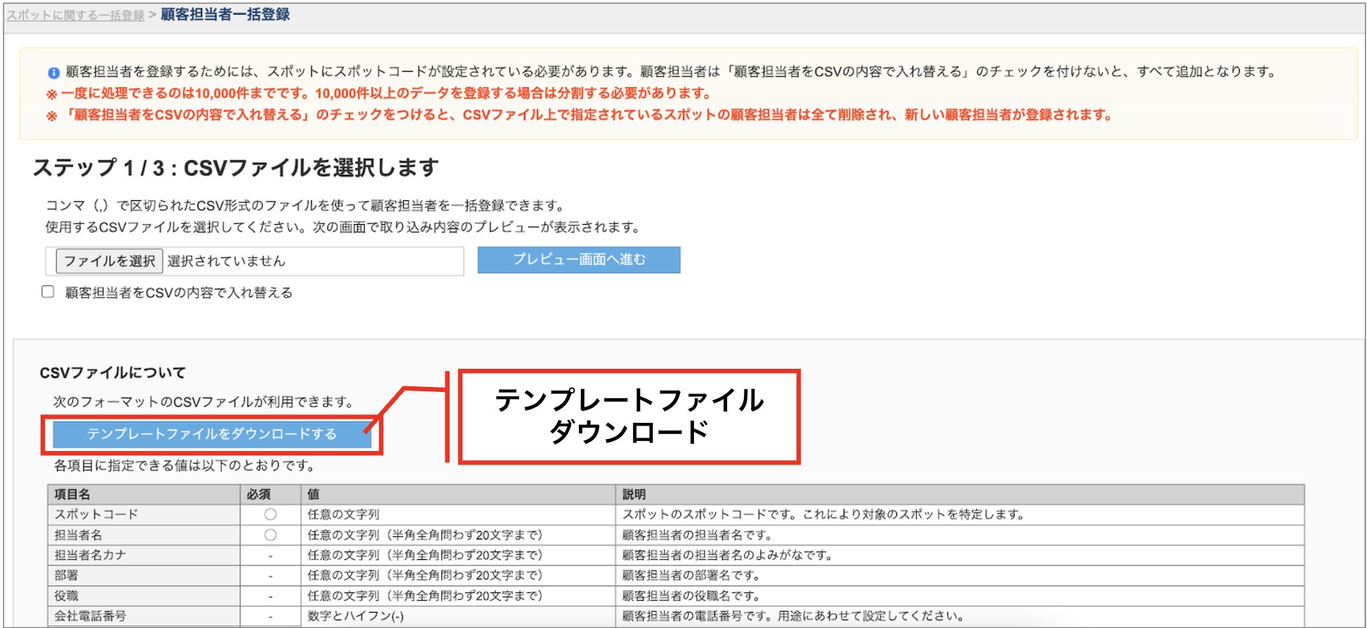Open the スポットに関する一括登録 breadcrumb link

click(x=75, y=15)
